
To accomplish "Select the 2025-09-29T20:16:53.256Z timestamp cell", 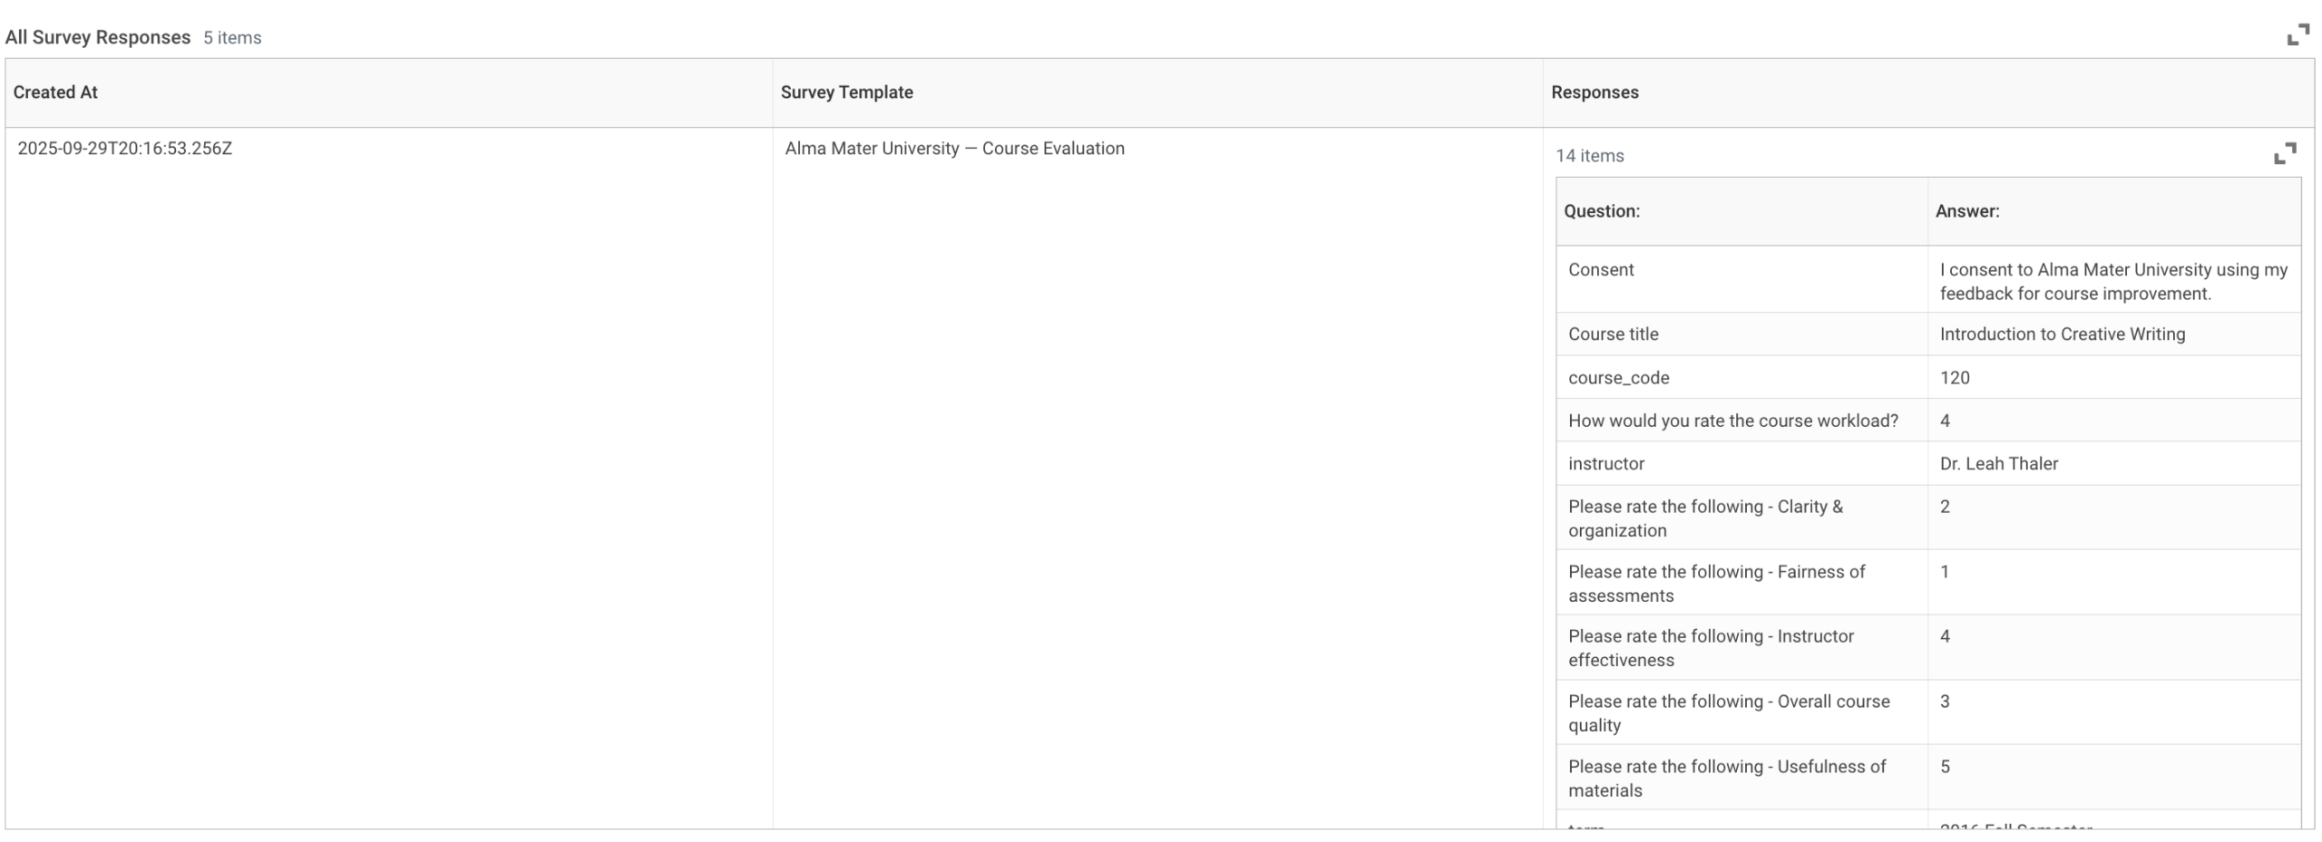I will click(x=125, y=149).
